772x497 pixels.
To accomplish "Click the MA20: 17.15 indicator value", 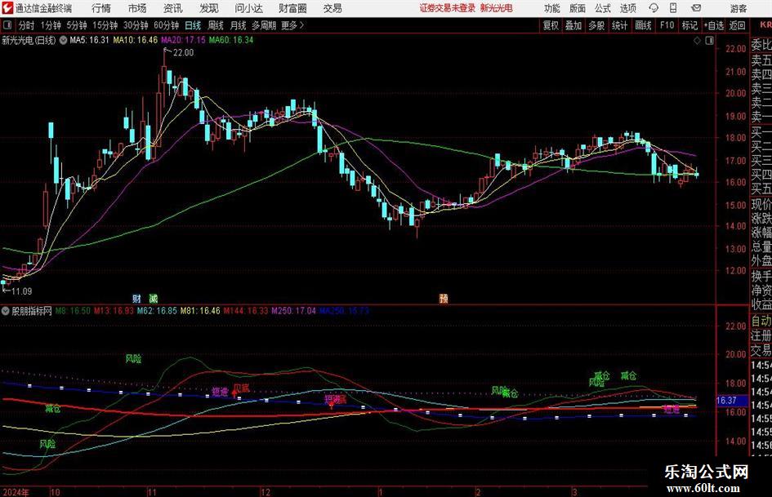I will pos(183,40).
